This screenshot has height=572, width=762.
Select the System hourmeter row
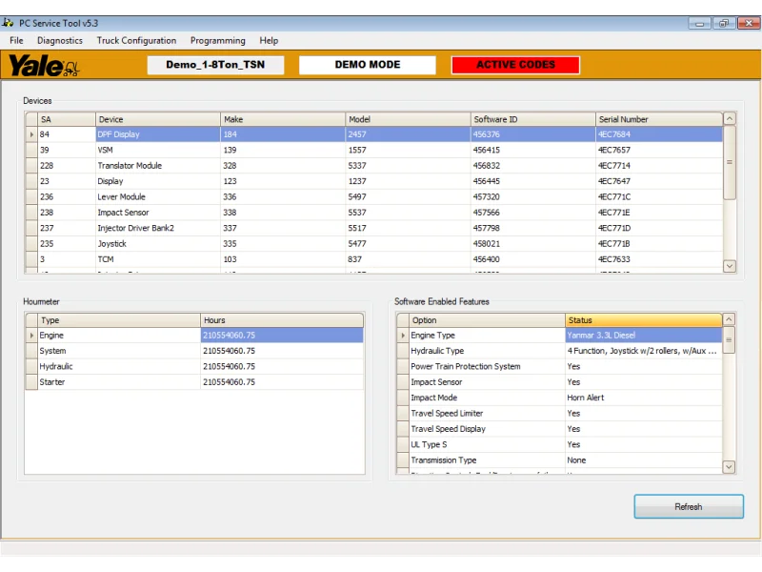pyautogui.click(x=194, y=351)
